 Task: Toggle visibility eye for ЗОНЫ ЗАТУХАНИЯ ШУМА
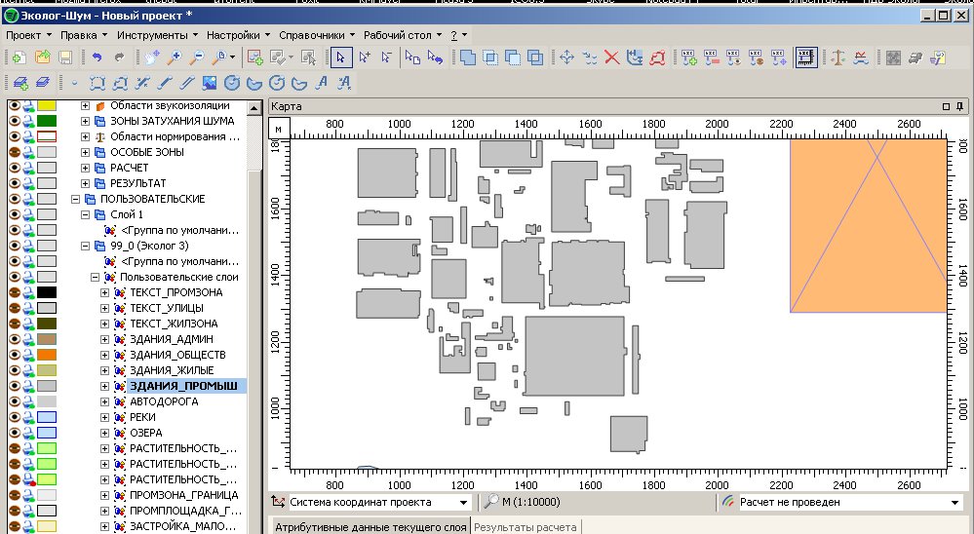[x=14, y=121]
